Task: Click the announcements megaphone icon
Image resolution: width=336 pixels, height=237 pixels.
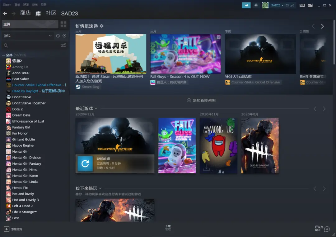Action: [246, 5]
